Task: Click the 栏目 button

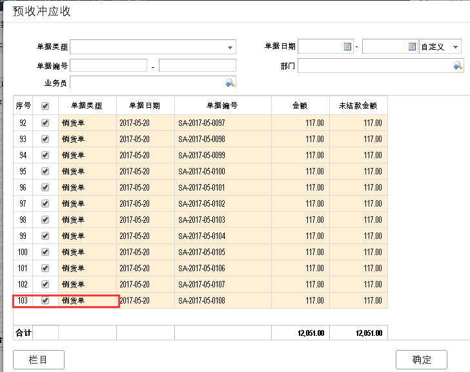Action: (39, 360)
